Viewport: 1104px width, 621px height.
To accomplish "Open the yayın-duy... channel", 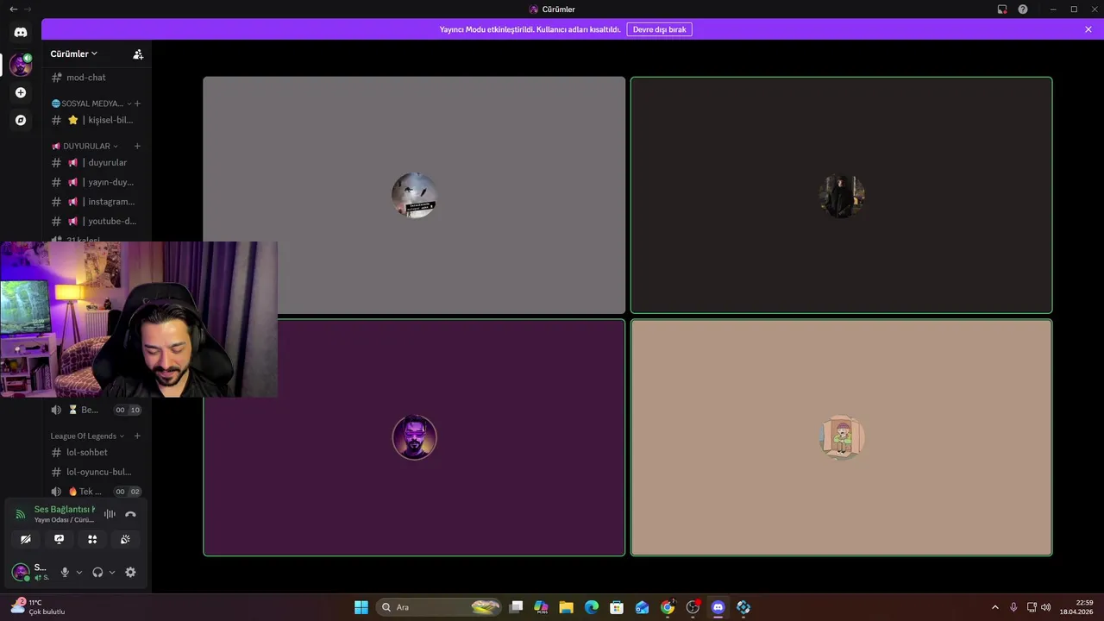I will [x=97, y=182].
